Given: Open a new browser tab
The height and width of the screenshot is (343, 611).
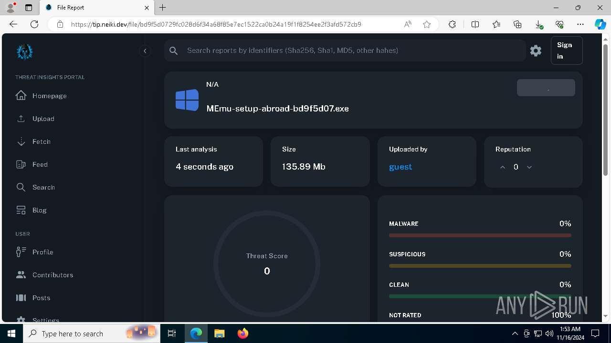Looking at the screenshot, I should pyautogui.click(x=163, y=8).
